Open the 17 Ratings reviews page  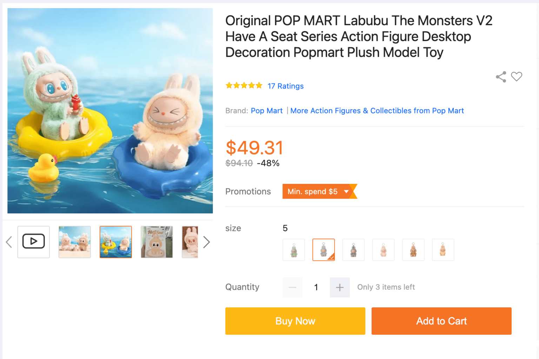click(285, 86)
